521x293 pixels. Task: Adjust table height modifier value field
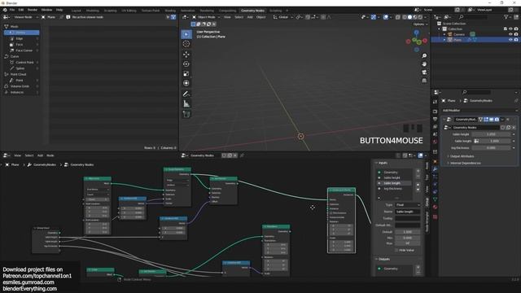[x=492, y=134]
